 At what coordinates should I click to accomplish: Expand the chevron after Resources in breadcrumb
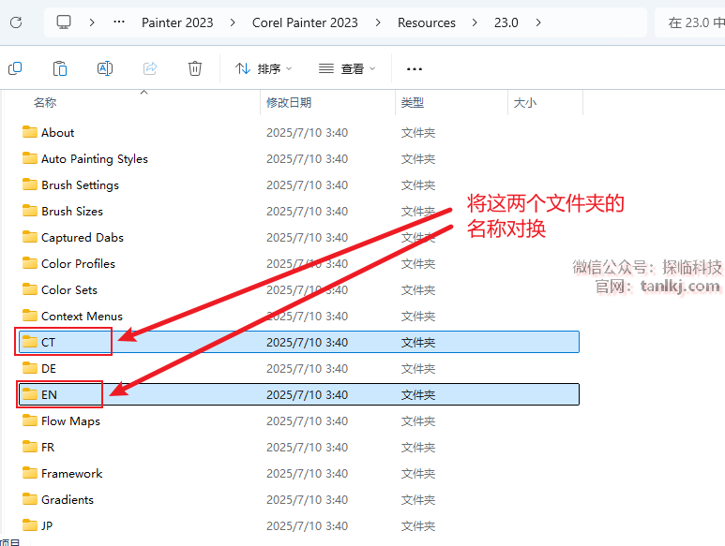[476, 22]
